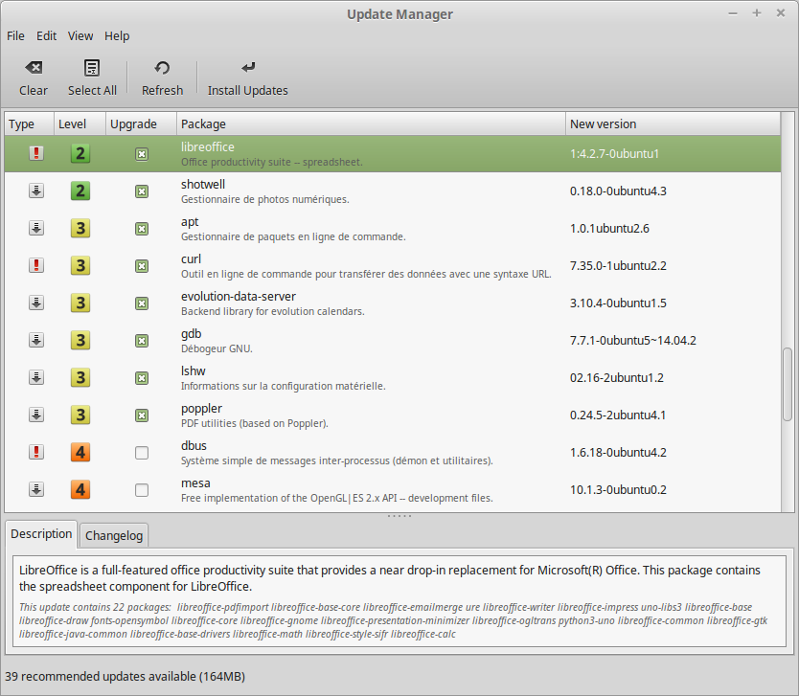Select the Description tab
The image size is (799, 696).
(41, 534)
